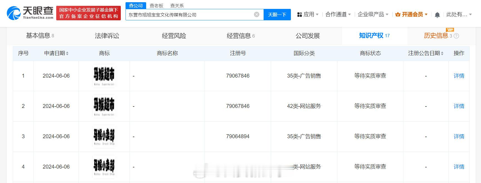This screenshot has width=481, height=183.
Task: Click the notification bell icon
Action: click(437, 15)
